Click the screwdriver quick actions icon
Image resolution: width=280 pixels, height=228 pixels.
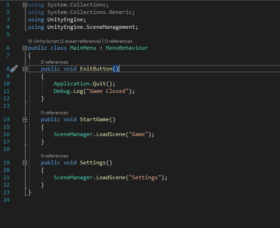point(13,69)
